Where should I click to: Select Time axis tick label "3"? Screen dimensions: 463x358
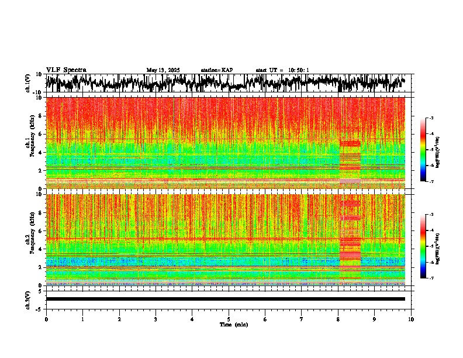tap(156, 319)
